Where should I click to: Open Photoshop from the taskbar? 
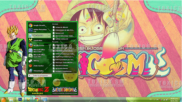(20, 99)
